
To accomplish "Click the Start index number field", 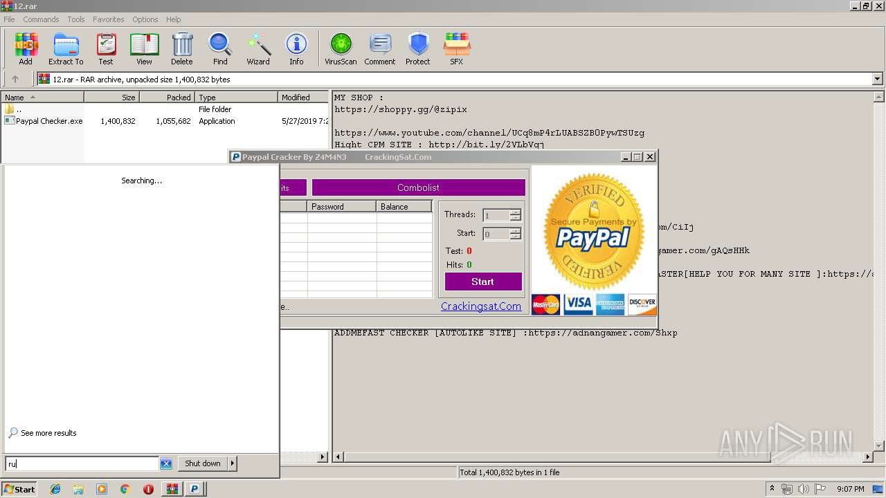I will click(496, 234).
